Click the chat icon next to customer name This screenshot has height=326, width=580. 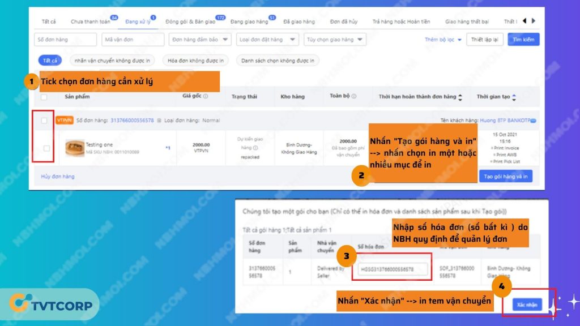tap(533, 121)
